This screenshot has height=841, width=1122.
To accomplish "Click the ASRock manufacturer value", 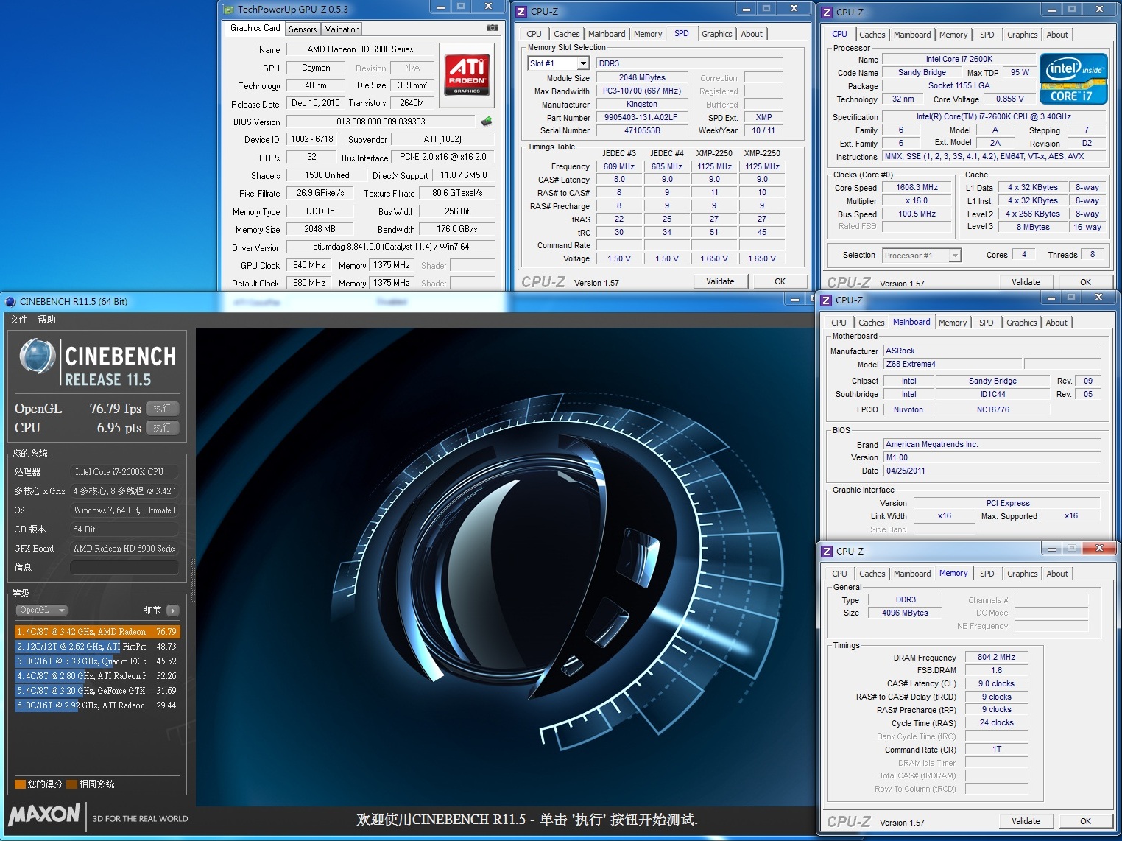I will tap(992, 351).
